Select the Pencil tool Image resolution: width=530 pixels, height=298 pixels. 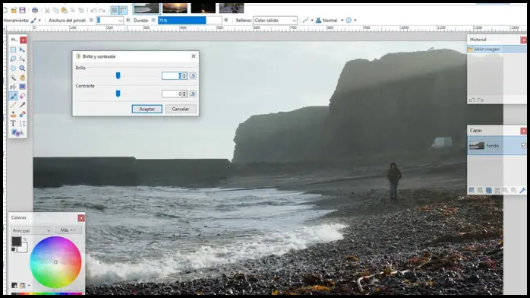(13, 105)
